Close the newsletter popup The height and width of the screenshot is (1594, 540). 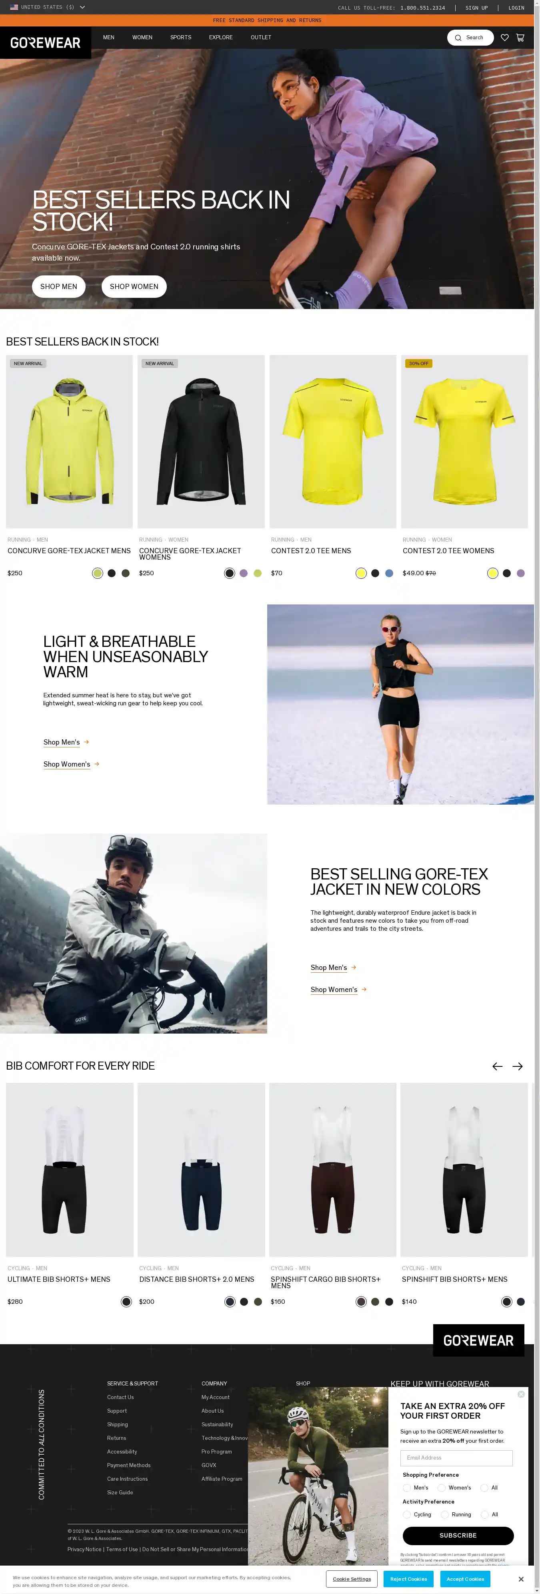click(521, 1394)
